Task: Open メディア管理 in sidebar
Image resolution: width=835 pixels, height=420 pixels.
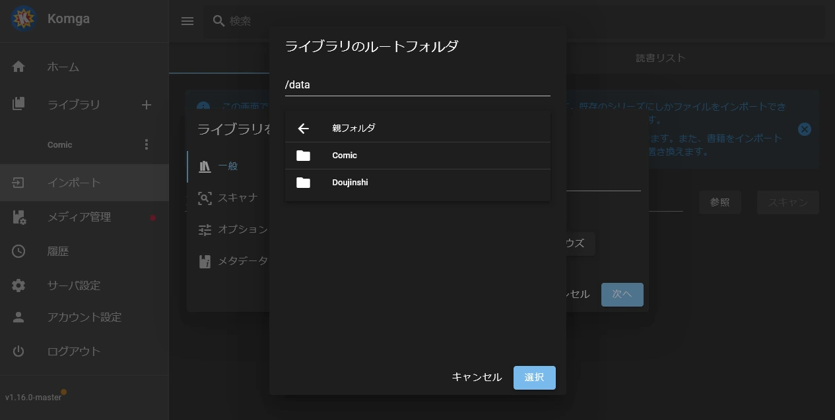Action: pos(84,217)
